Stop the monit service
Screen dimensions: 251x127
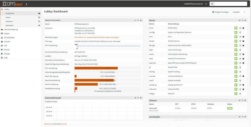click(243, 54)
